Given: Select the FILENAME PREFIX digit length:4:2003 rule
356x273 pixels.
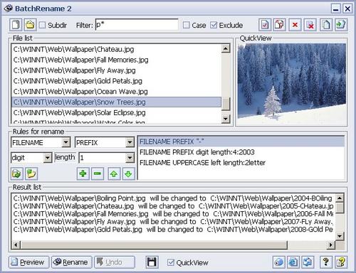Looking at the screenshot, I should 241,152.
